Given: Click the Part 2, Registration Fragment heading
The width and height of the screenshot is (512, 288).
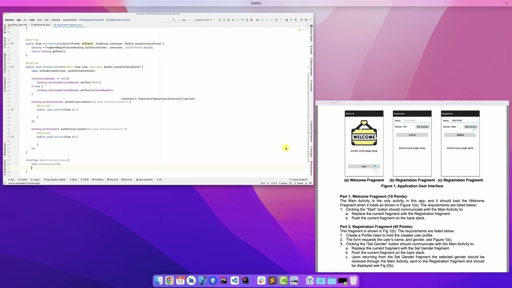Looking at the screenshot, I should coord(376,227).
